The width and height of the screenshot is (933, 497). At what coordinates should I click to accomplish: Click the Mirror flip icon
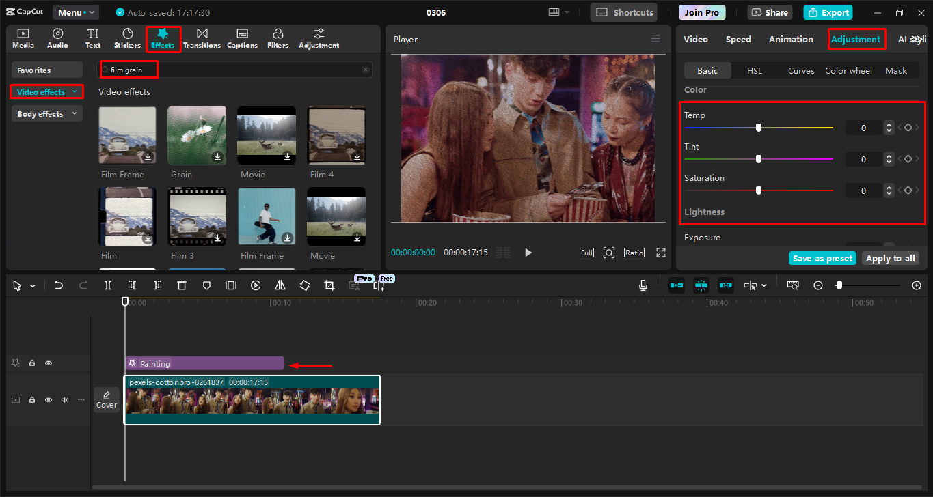point(280,285)
